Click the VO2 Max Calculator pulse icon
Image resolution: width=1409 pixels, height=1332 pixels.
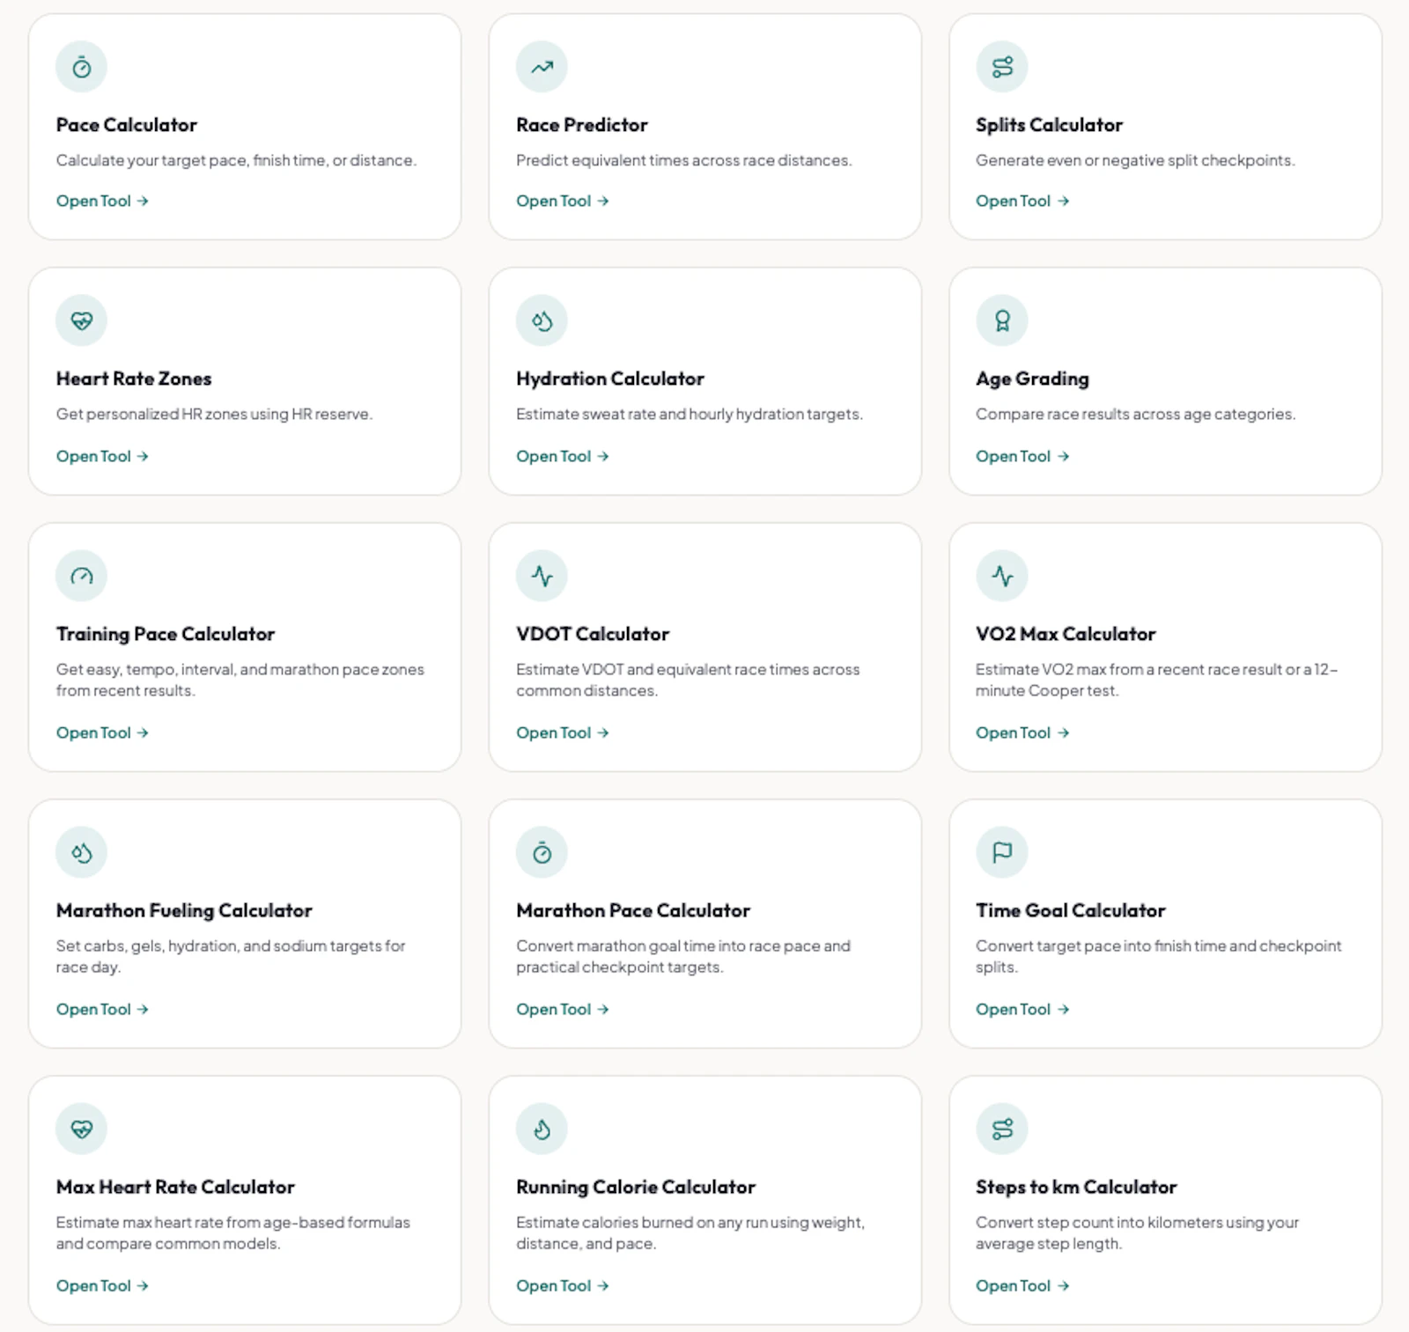(1002, 576)
